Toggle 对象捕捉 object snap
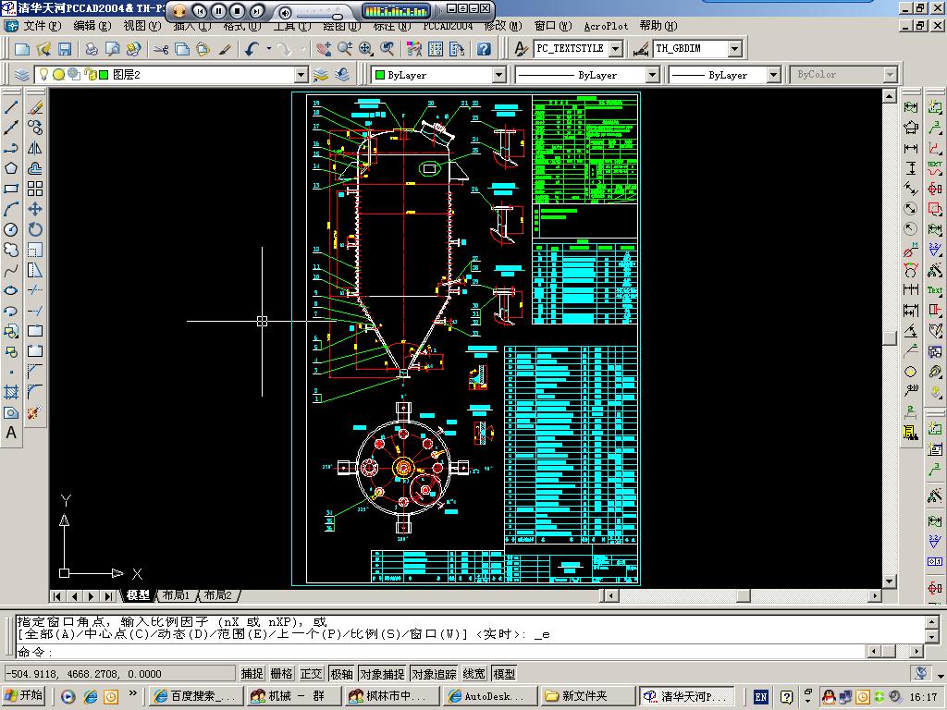947x710 pixels. point(382,674)
